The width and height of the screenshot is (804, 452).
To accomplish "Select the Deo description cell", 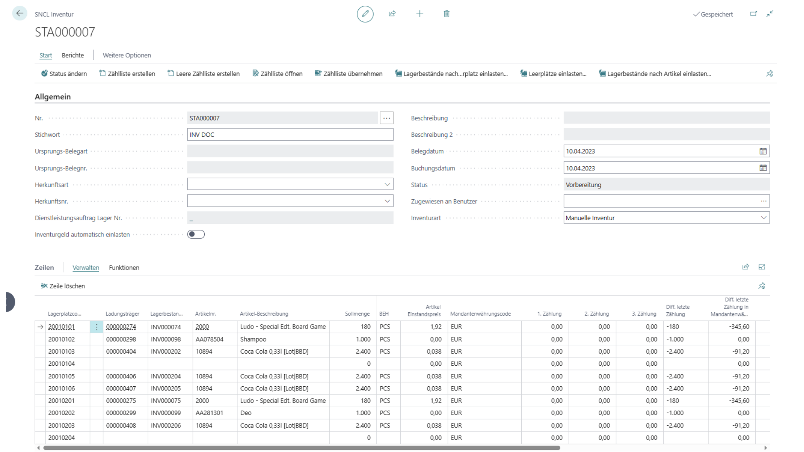I will (x=283, y=413).
